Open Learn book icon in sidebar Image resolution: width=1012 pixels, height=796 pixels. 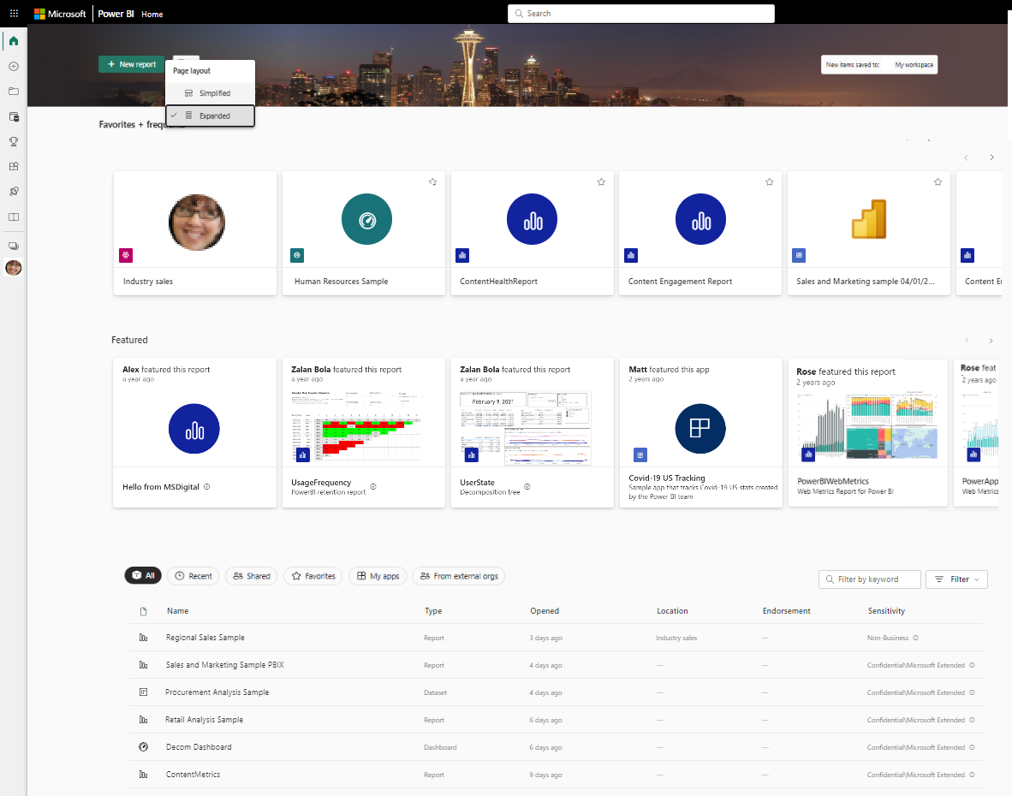[14, 217]
